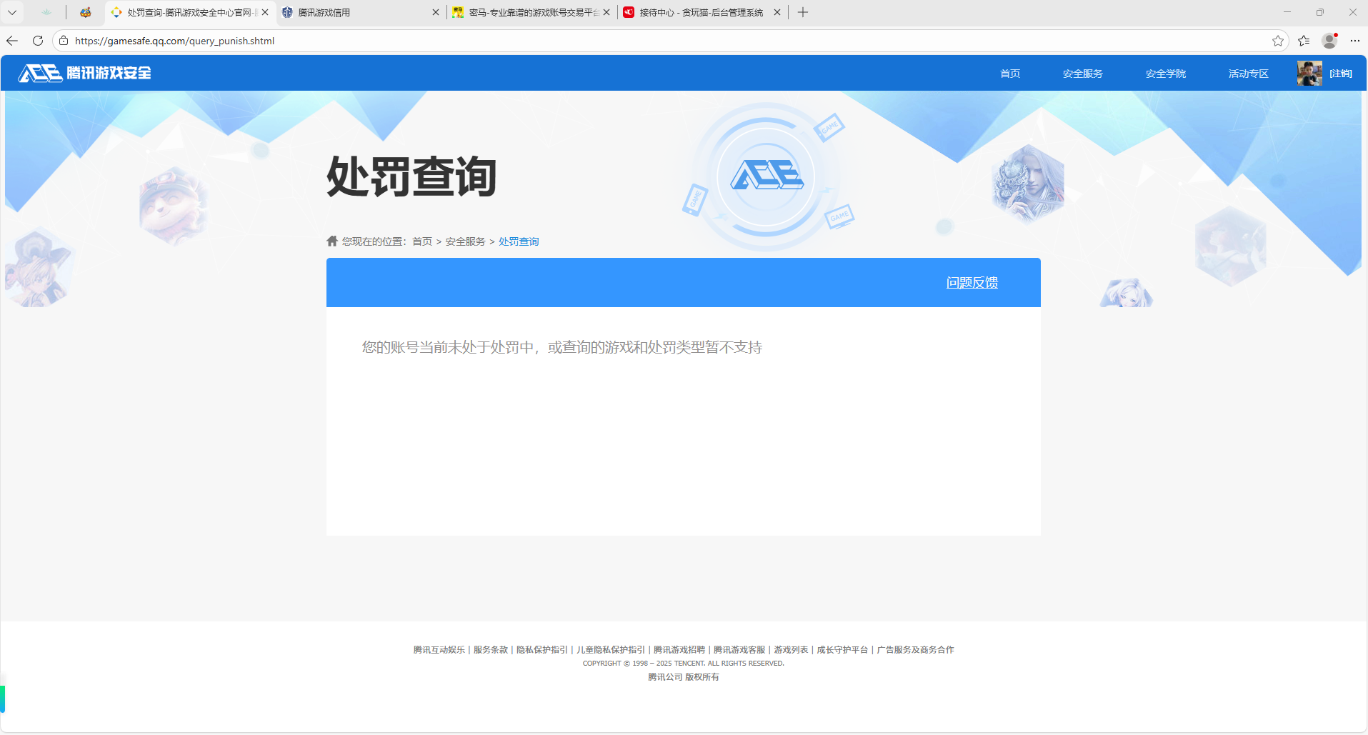Click the user avatar next to 注销
The height and width of the screenshot is (735, 1368).
pyautogui.click(x=1309, y=72)
